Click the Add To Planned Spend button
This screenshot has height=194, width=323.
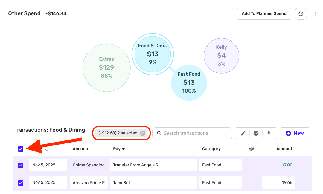[264, 14]
